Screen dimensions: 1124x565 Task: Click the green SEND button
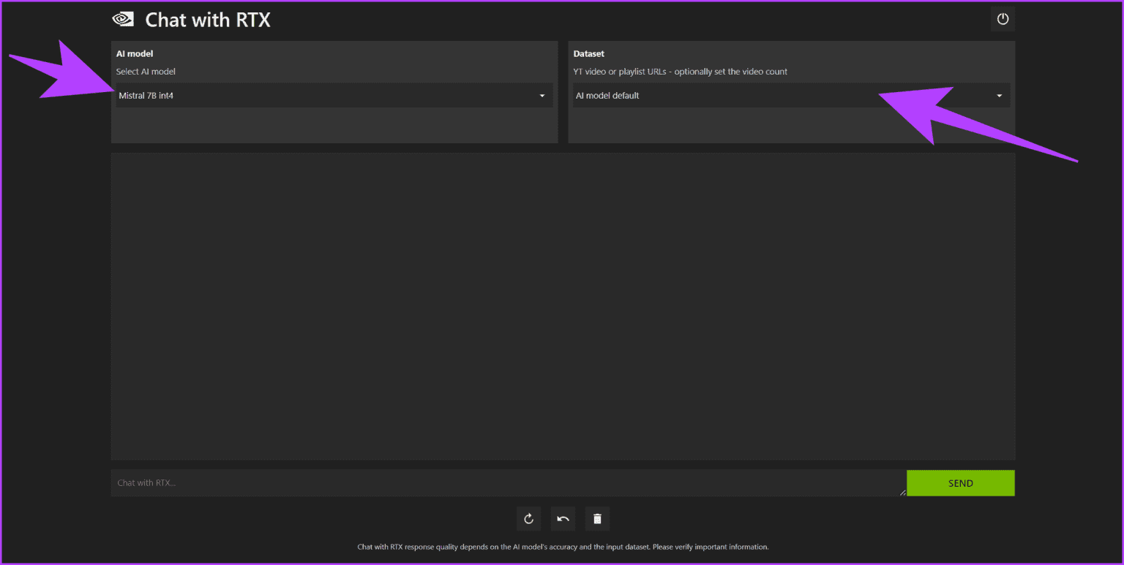960,483
